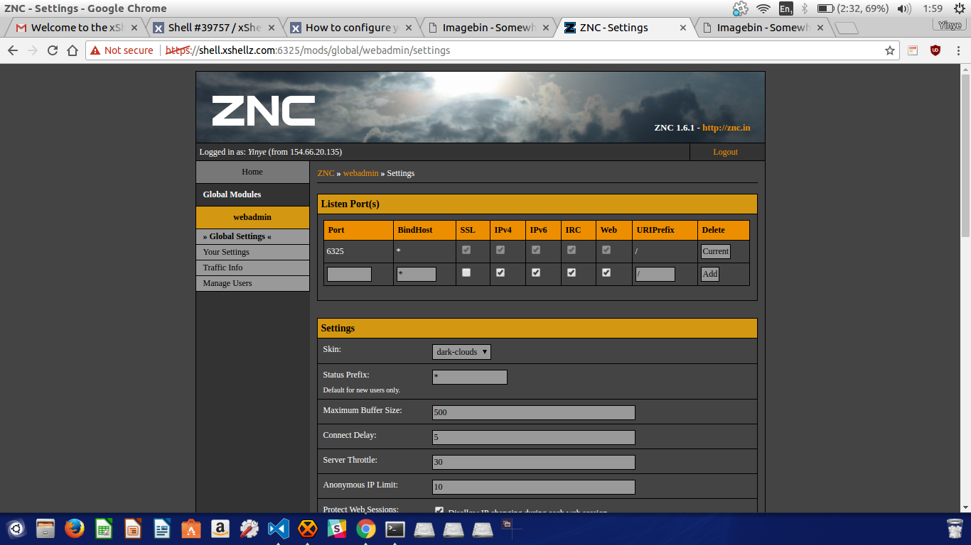This screenshot has height=545, width=971.
Task: Open the Wi-Fi network indicator
Action: [x=763, y=9]
